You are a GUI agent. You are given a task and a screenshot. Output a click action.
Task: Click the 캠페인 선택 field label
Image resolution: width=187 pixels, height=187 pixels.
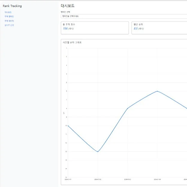point(65,12)
